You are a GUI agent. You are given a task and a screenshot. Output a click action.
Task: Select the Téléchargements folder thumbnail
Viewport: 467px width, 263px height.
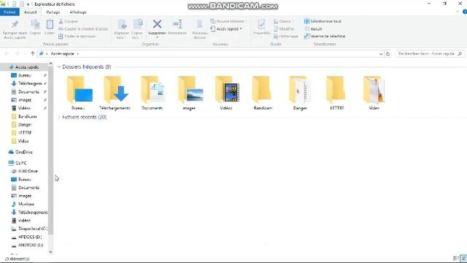pos(115,93)
